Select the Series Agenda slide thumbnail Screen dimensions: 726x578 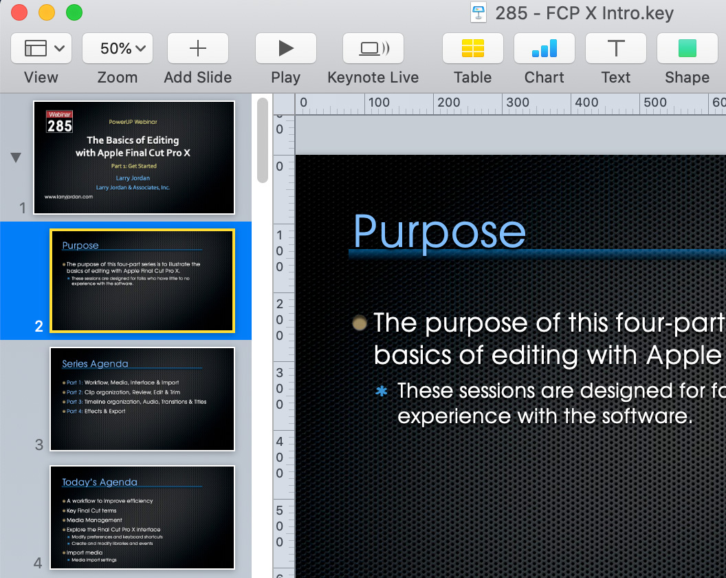(x=142, y=399)
